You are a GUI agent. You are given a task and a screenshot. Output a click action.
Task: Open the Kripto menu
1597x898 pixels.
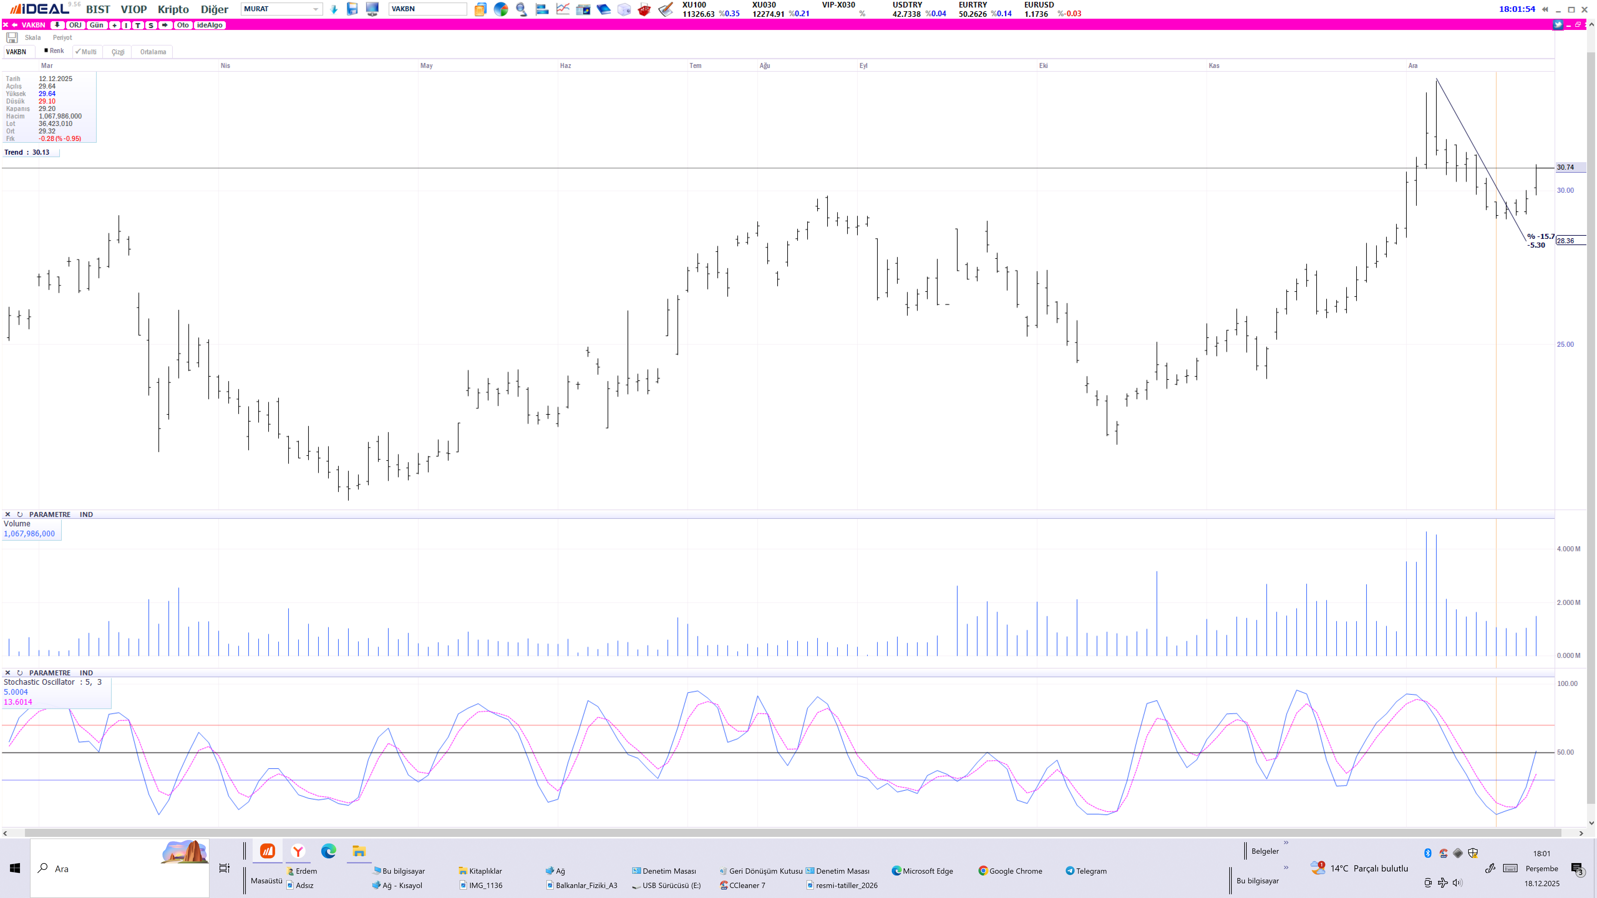click(173, 9)
